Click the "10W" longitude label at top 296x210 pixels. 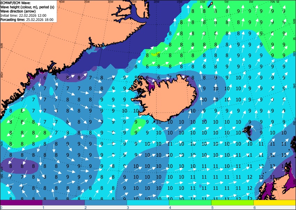(x=202, y=2)
